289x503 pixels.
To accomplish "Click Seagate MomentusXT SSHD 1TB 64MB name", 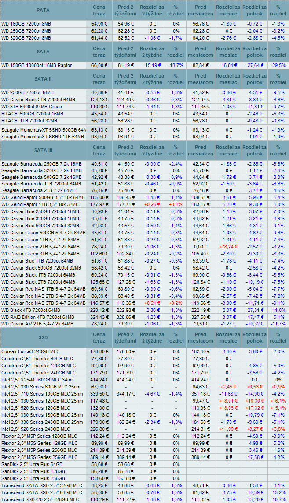I will (x=43, y=137).
